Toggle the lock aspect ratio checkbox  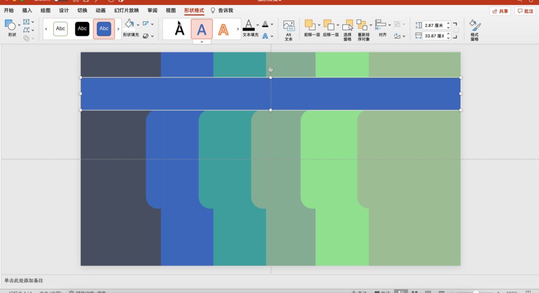point(456,30)
